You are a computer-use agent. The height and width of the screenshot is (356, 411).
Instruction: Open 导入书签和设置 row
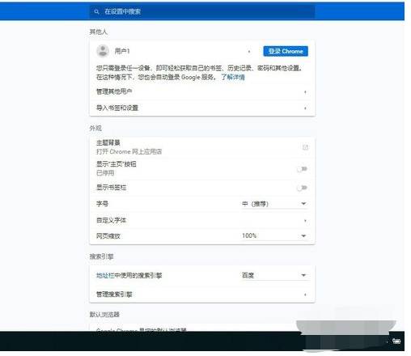coord(202,108)
